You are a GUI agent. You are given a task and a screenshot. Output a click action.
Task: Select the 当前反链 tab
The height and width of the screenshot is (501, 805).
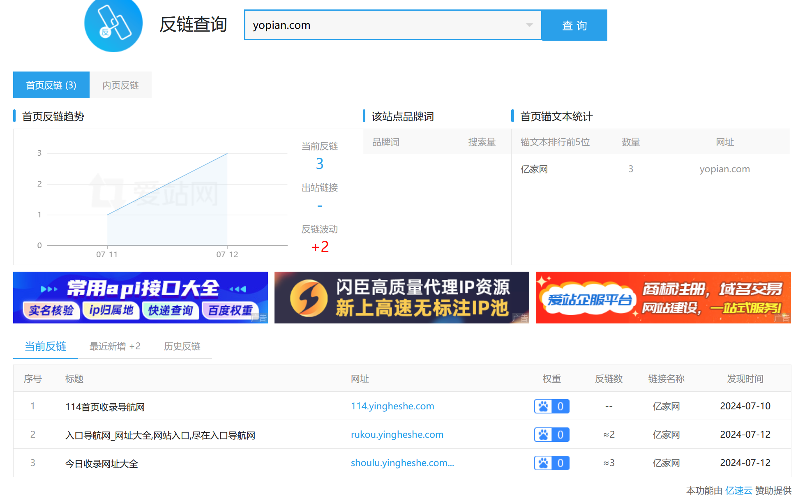46,346
